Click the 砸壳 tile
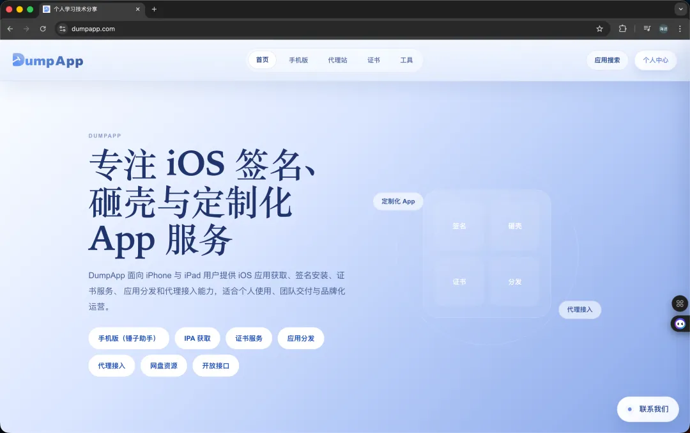The image size is (690, 433). (514, 226)
